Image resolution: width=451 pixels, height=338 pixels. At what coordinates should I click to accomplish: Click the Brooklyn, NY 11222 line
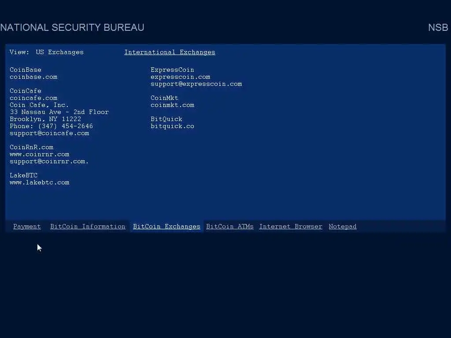tap(45, 119)
